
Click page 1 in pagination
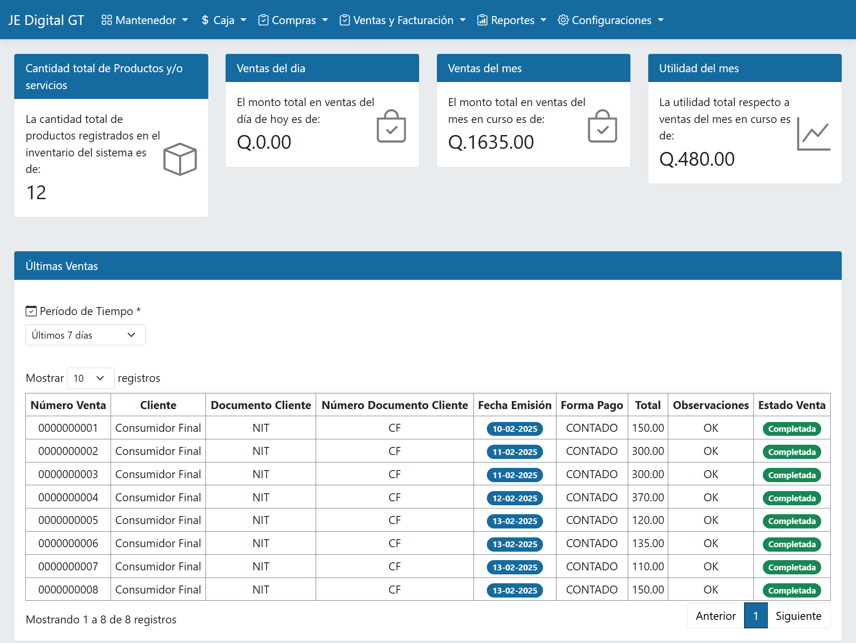755,616
